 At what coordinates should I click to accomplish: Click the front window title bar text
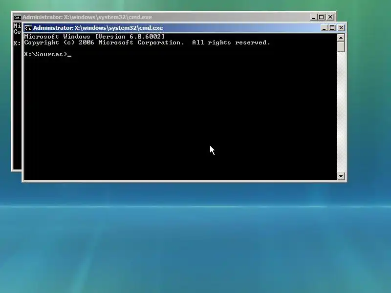(x=98, y=28)
